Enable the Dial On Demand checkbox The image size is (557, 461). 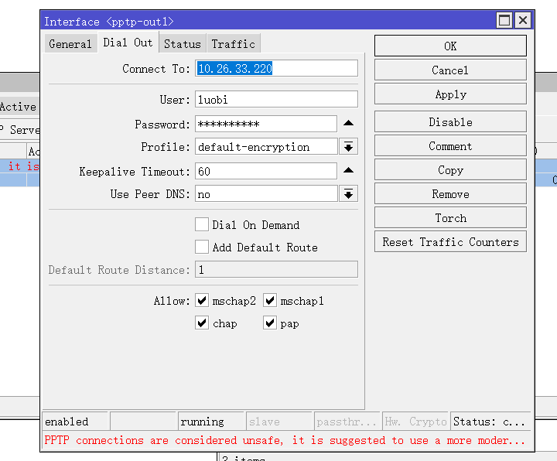202,224
